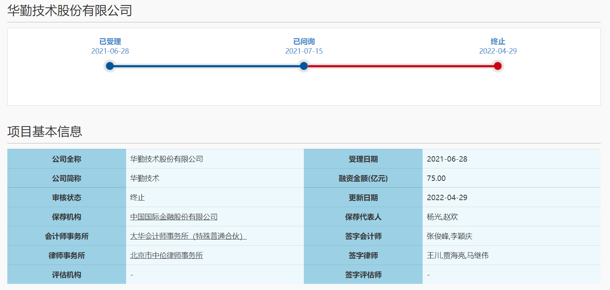Click the 公司简称 header cell

click(67, 178)
